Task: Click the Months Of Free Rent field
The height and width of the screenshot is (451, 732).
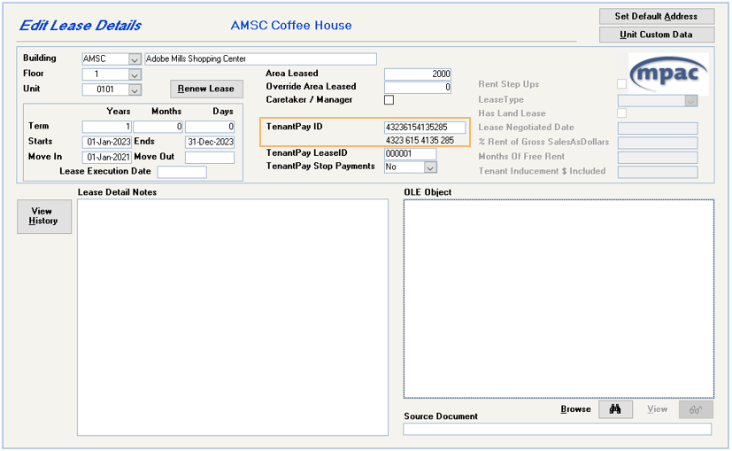Action: [658, 158]
